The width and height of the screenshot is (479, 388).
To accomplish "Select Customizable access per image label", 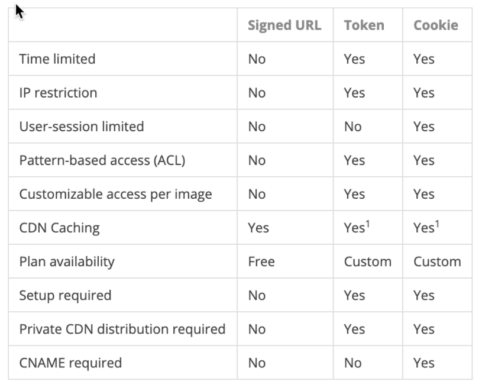I will [x=115, y=194].
